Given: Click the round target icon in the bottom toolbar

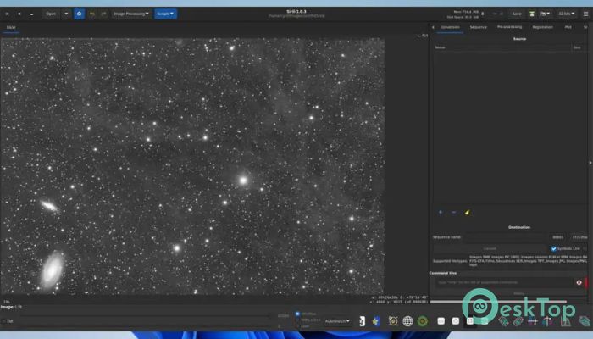Looking at the screenshot, I should pyautogui.click(x=393, y=321).
